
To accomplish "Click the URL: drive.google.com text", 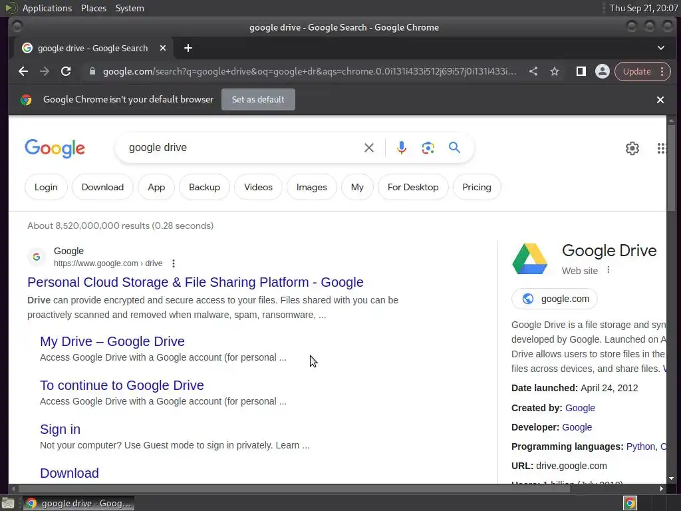I will point(559,466).
